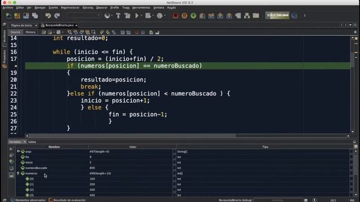The width and height of the screenshot is (360, 202).
Task: Click the Step Out debug icon
Action: (229, 16)
